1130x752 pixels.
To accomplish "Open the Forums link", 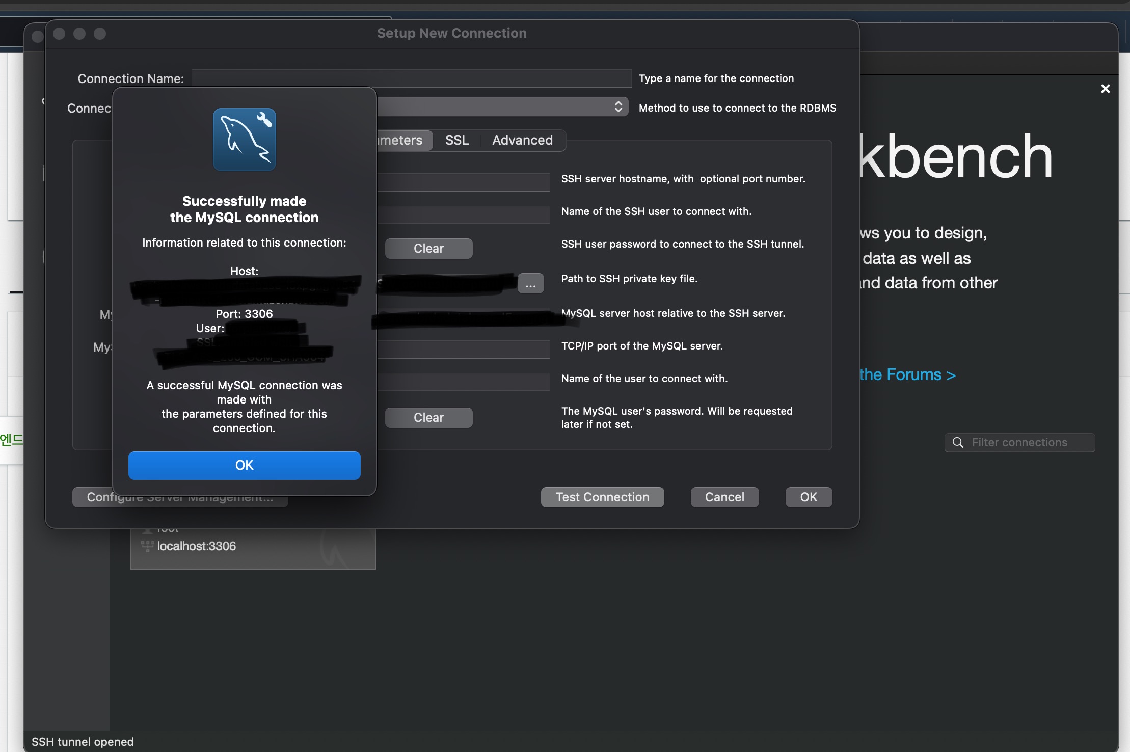I will 907,375.
